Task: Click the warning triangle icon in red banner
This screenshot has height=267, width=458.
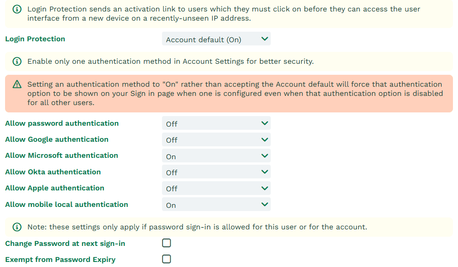Action: click(17, 84)
